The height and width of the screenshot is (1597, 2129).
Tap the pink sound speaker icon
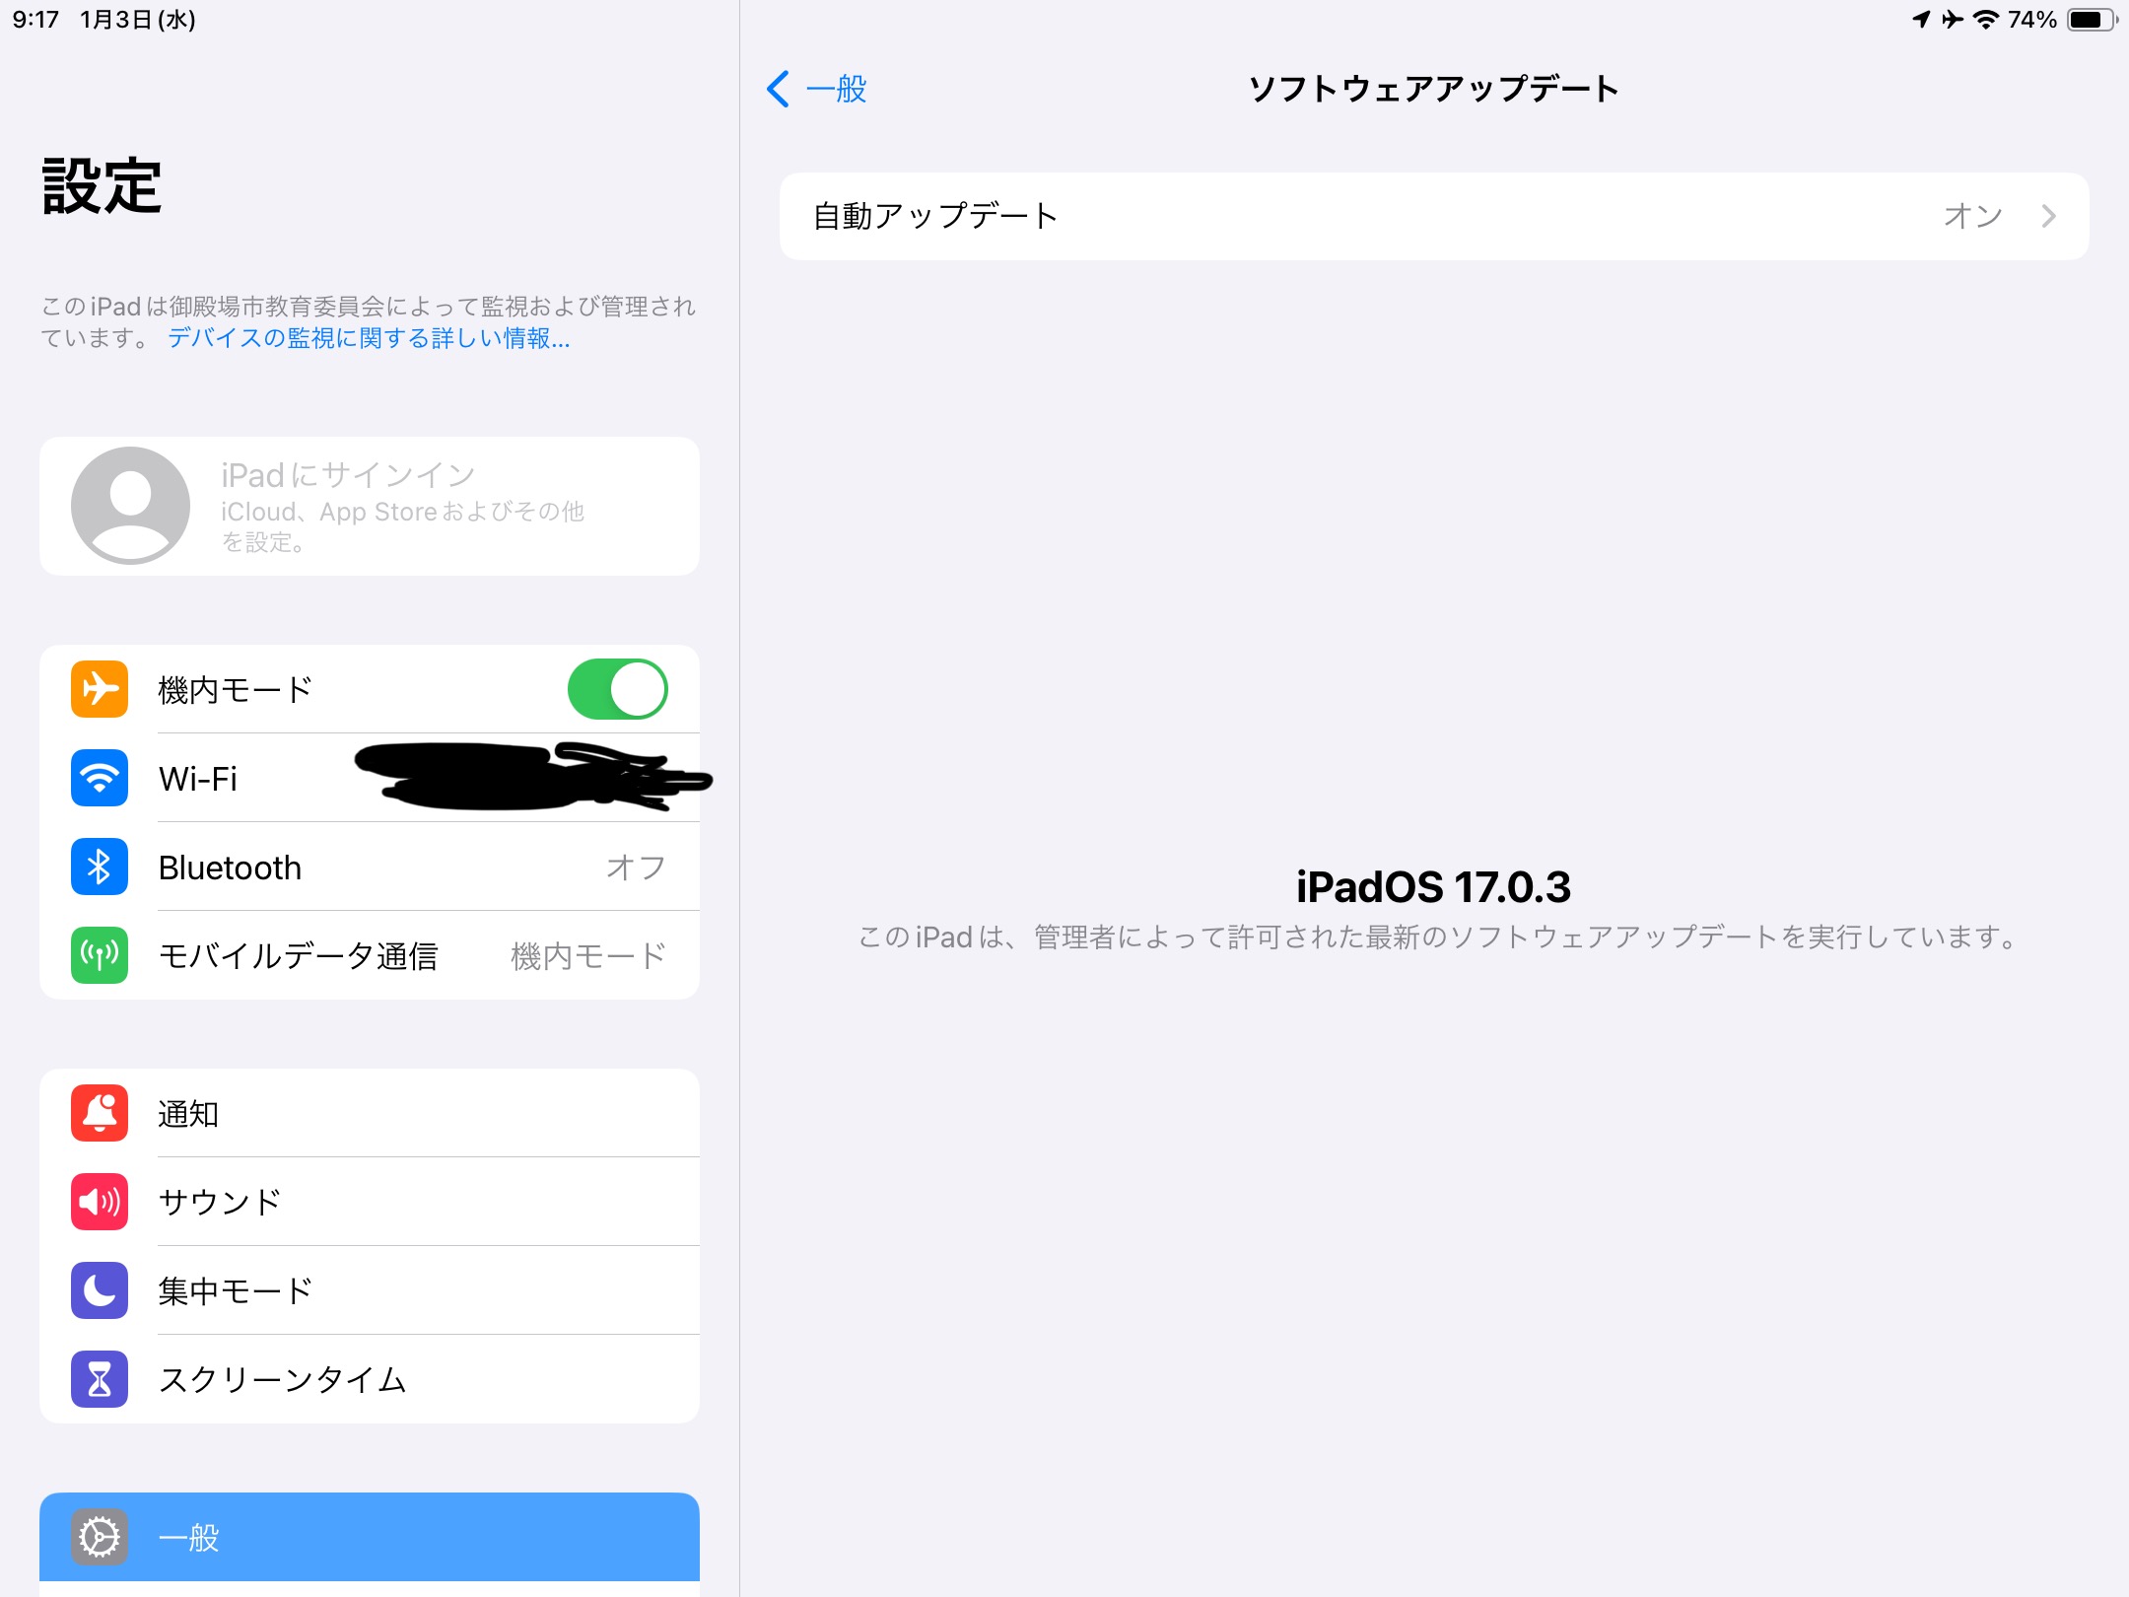coord(100,1202)
